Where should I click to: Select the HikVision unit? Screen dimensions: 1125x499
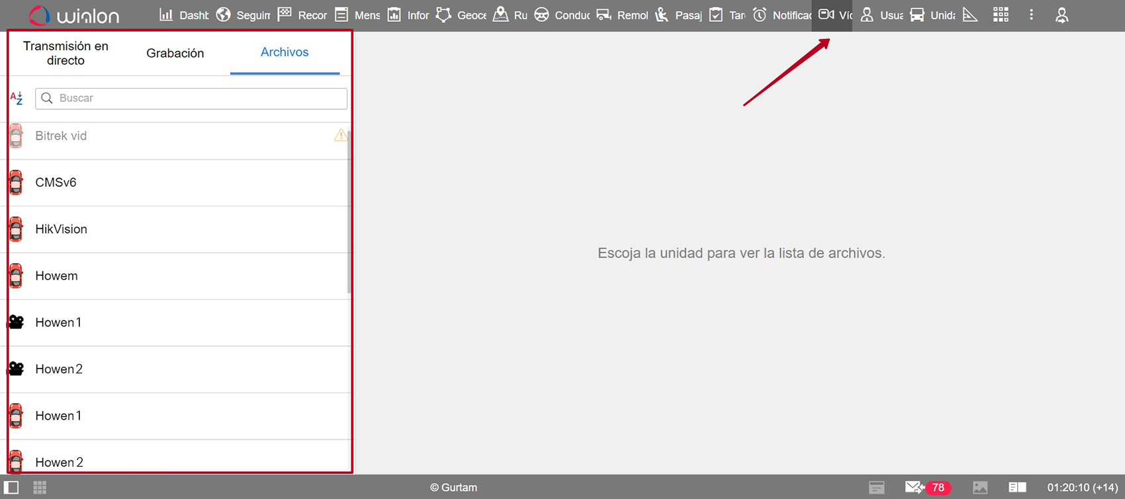[x=61, y=229]
